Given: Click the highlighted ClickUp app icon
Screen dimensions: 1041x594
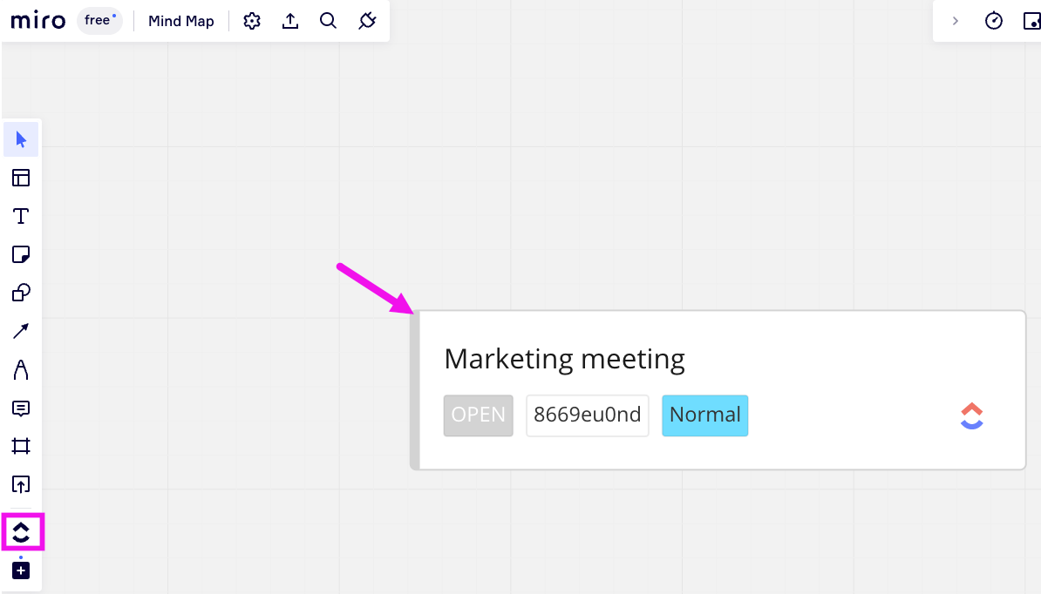Looking at the screenshot, I should [x=21, y=533].
